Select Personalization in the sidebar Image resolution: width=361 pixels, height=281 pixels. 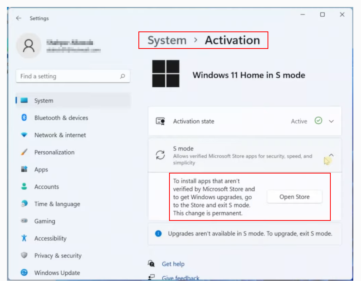tap(73, 152)
